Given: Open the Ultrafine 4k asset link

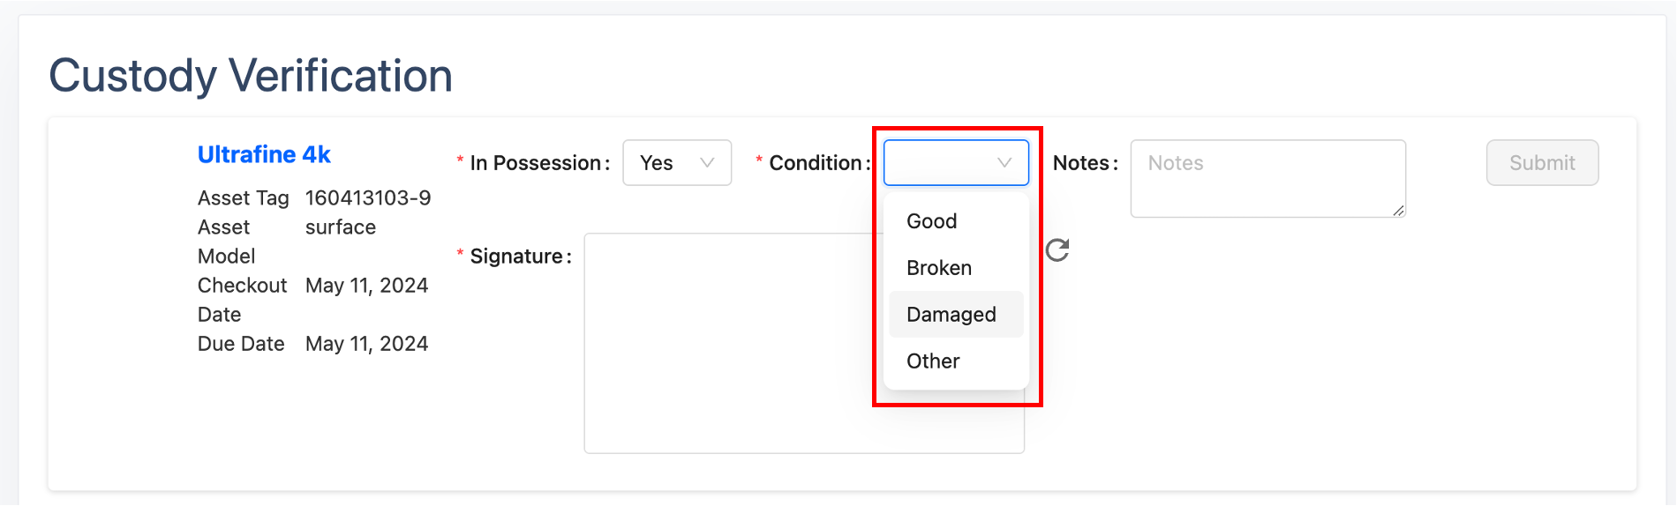Looking at the screenshot, I should [x=264, y=155].
